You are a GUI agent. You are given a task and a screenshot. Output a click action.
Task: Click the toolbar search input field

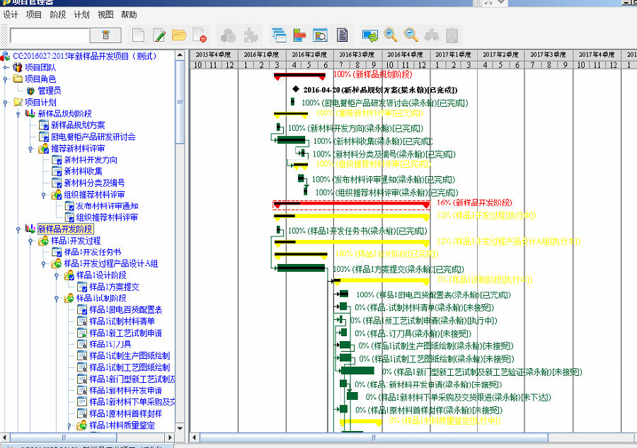click(x=50, y=35)
